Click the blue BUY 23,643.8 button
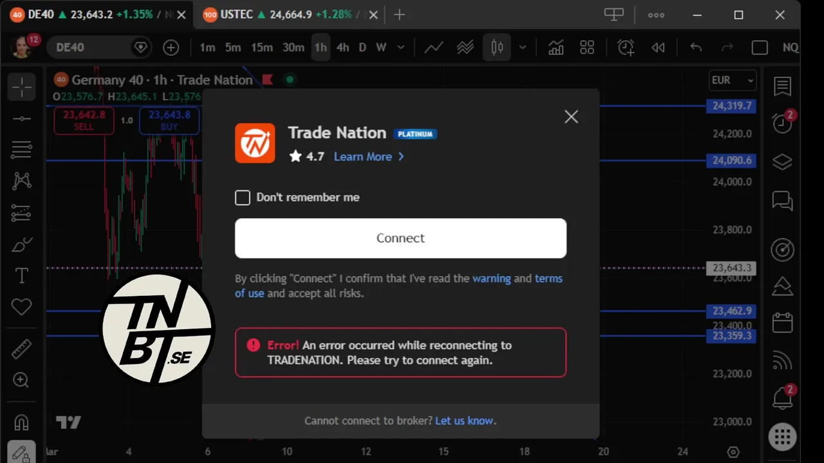The width and height of the screenshot is (824, 463). pyautogui.click(x=169, y=120)
